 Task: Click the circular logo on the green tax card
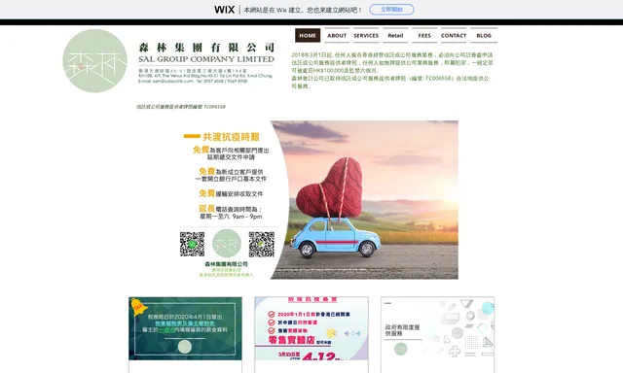pyautogui.click(x=185, y=347)
